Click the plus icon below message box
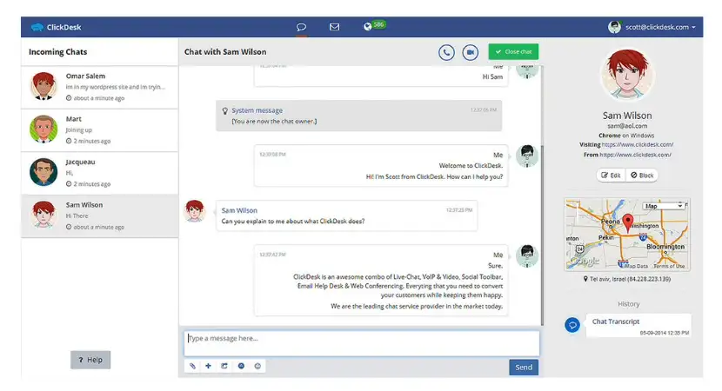This screenshot has height=391, width=722. pyautogui.click(x=208, y=366)
